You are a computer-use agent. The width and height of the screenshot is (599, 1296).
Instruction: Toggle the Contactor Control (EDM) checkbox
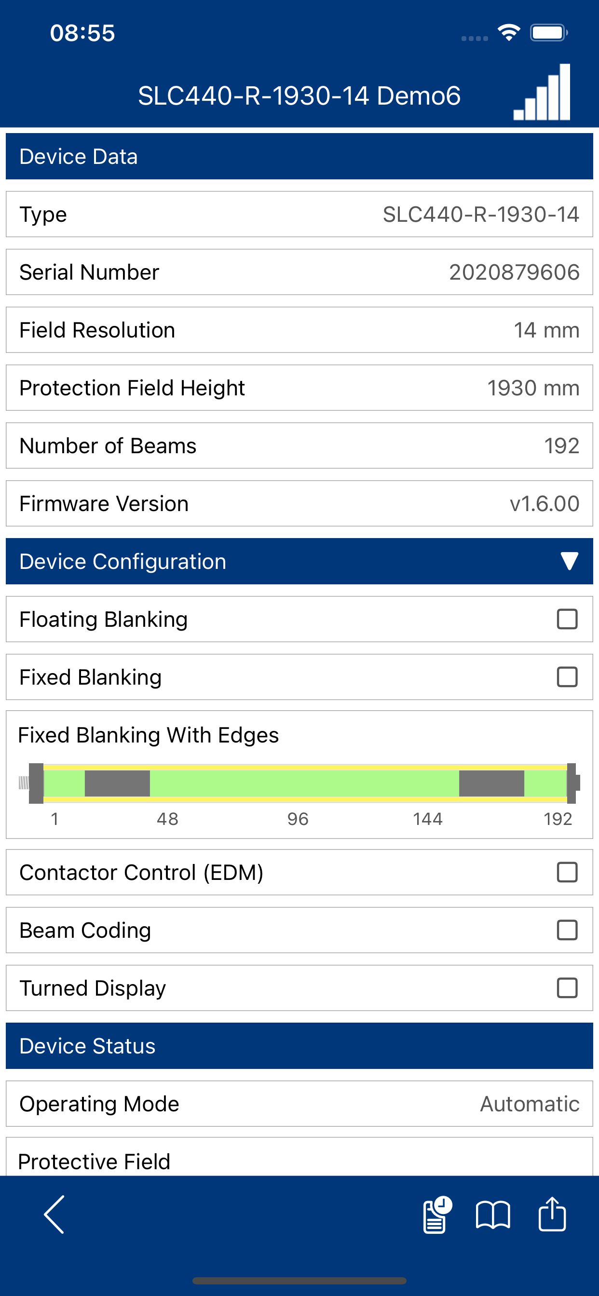coord(567,872)
